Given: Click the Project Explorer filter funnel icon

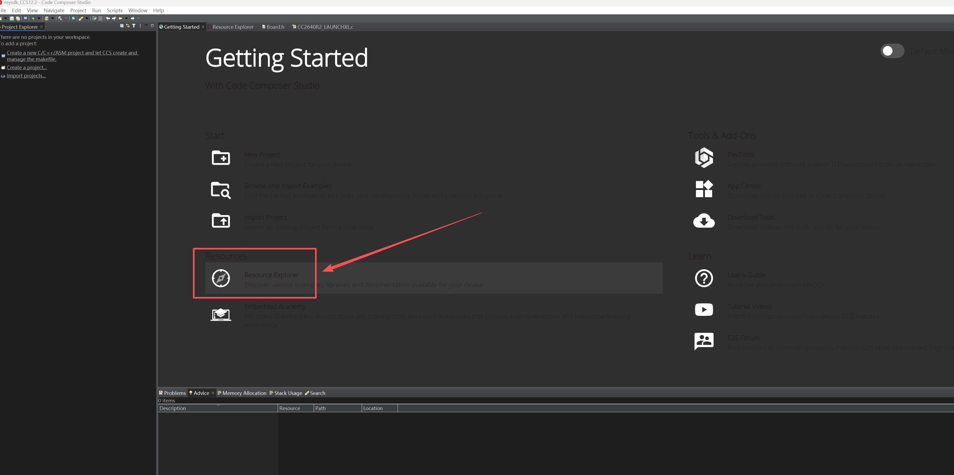Looking at the screenshot, I should click(x=134, y=26).
